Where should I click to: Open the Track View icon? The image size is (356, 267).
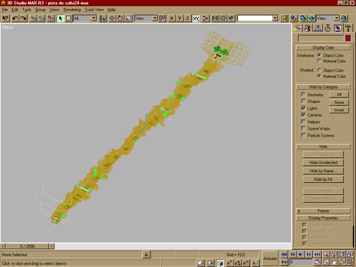pyautogui.click(x=284, y=18)
